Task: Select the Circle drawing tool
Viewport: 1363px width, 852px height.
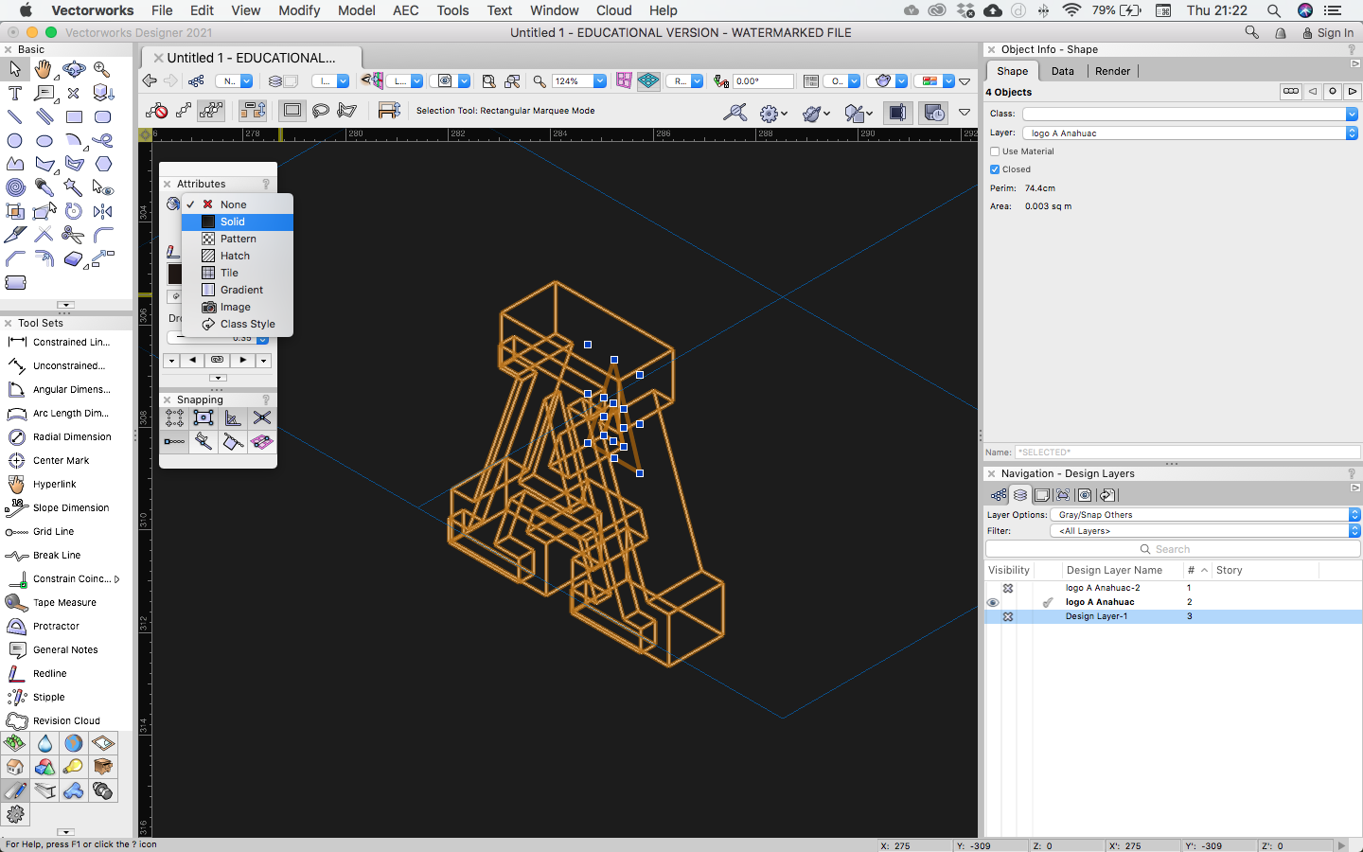Action: pos(15,140)
